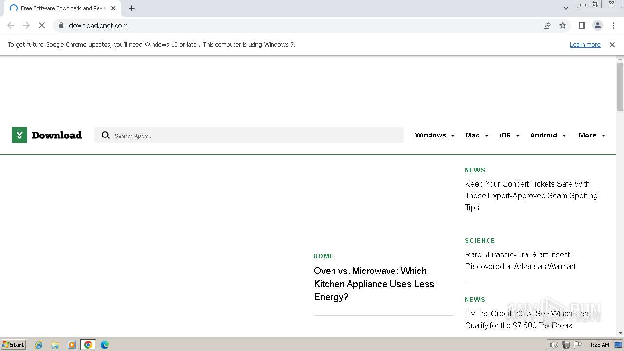Open the Chrome side panel
The height and width of the screenshot is (351, 624).
click(x=582, y=25)
